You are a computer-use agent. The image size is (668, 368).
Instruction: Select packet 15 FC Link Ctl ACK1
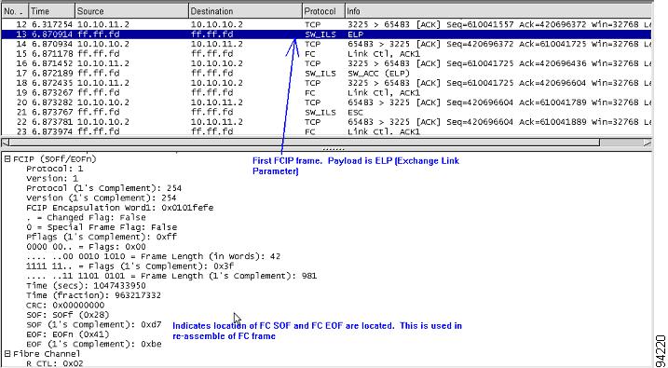[x=326, y=54]
